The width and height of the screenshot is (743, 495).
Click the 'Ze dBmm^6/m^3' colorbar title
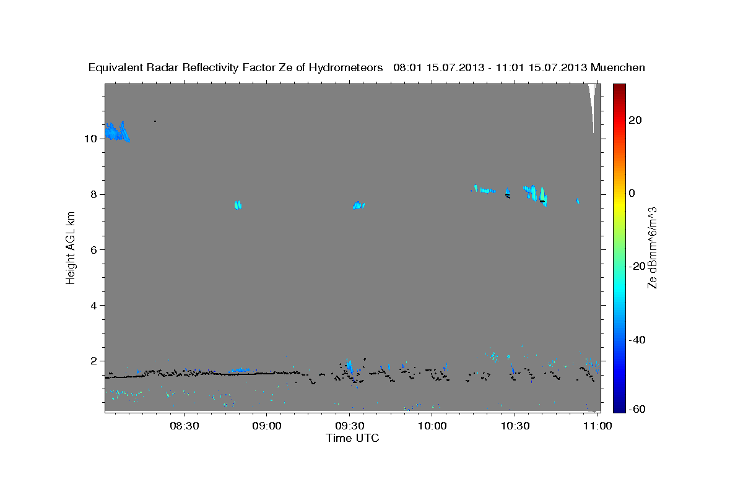click(652, 247)
